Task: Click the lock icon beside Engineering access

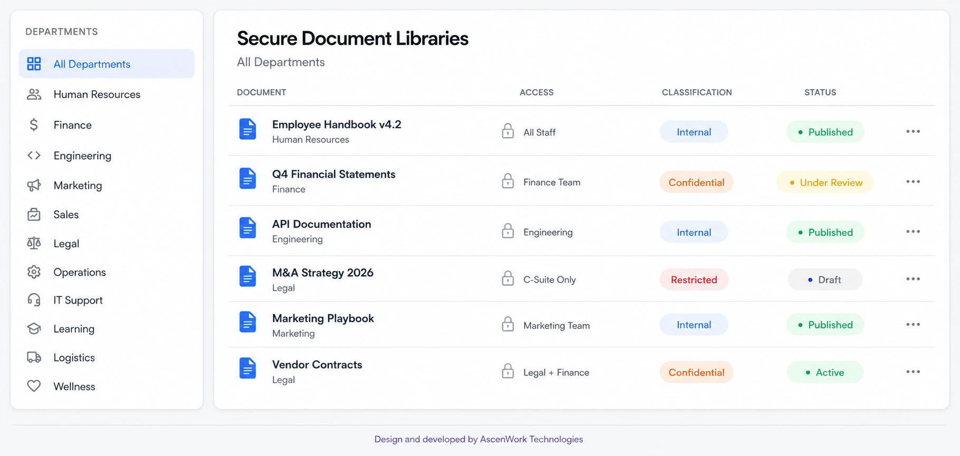Action: [x=508, y=231]
